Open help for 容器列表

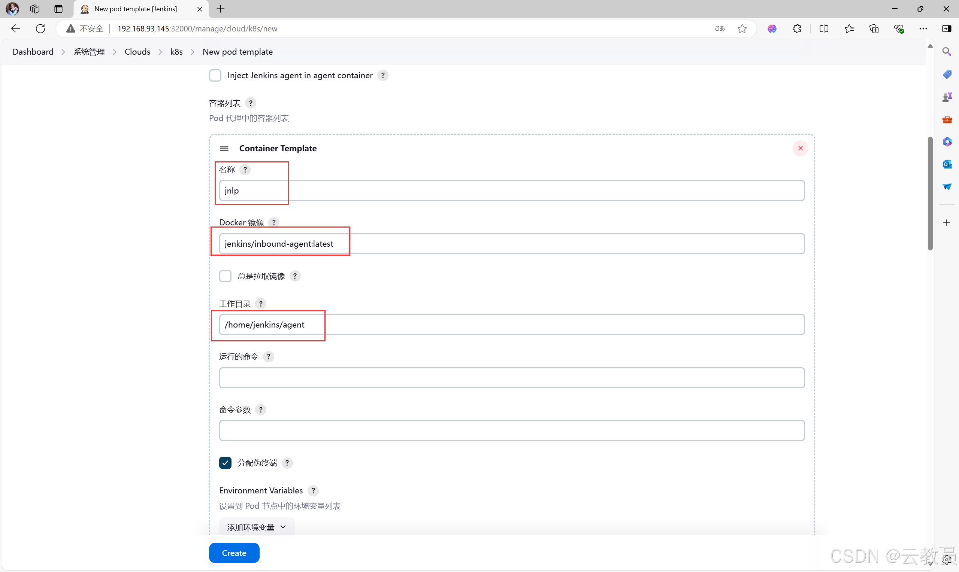(251, 103)
